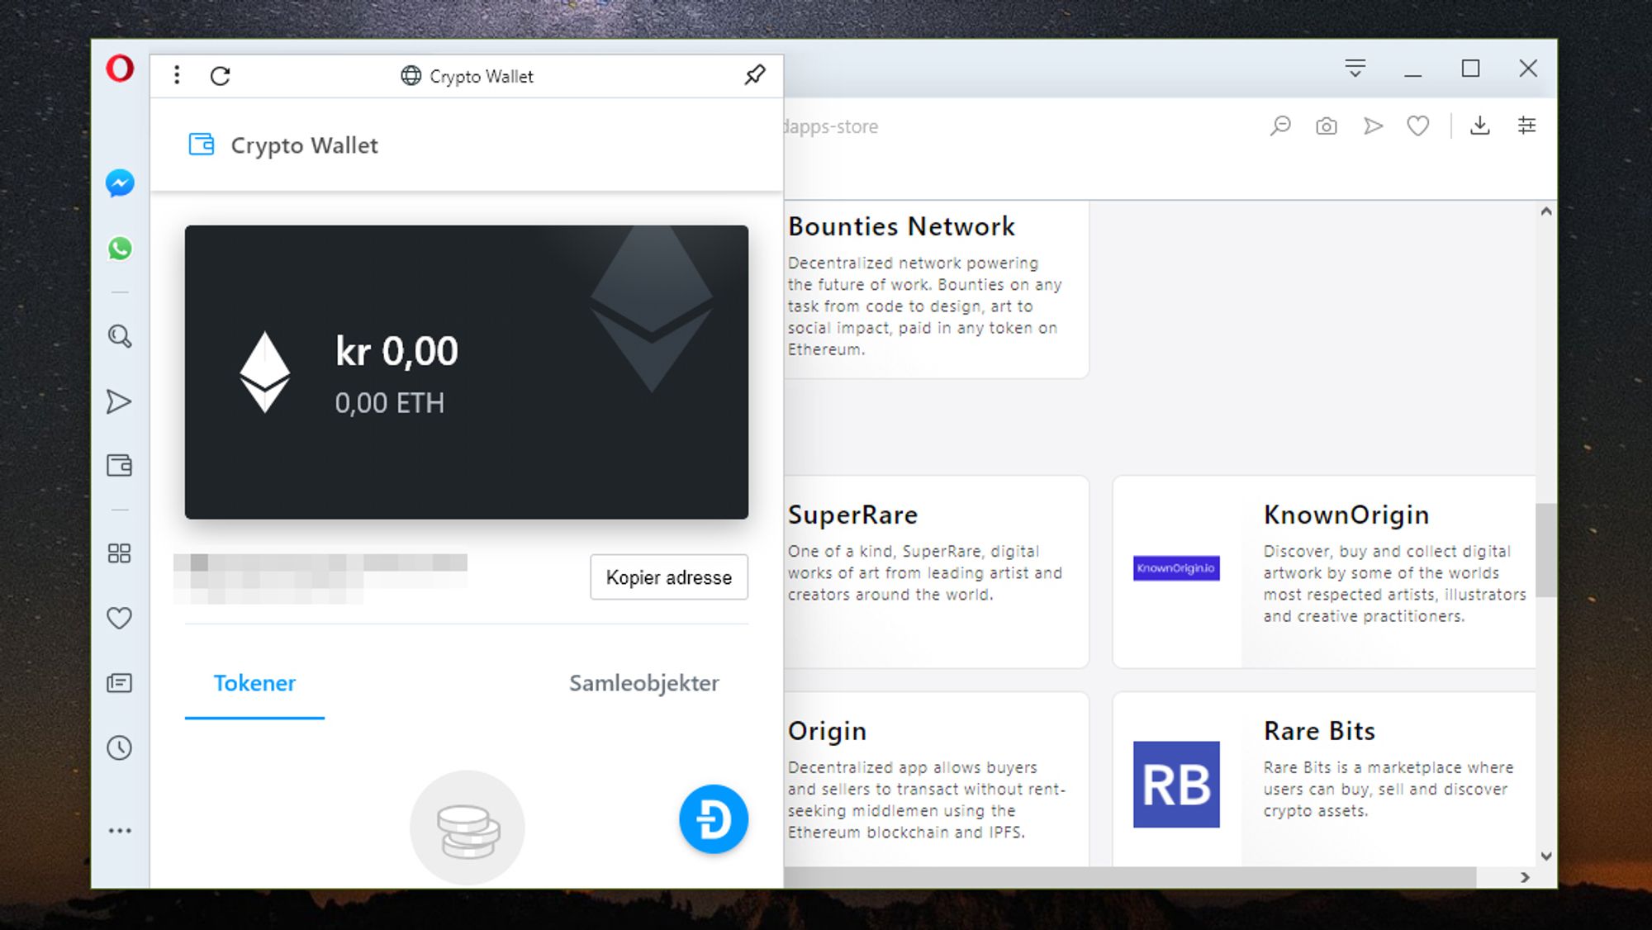Pin the Crypto Wallet panel
The image size is (1652, 930).
pyautogui.click(x=755, y=75)
